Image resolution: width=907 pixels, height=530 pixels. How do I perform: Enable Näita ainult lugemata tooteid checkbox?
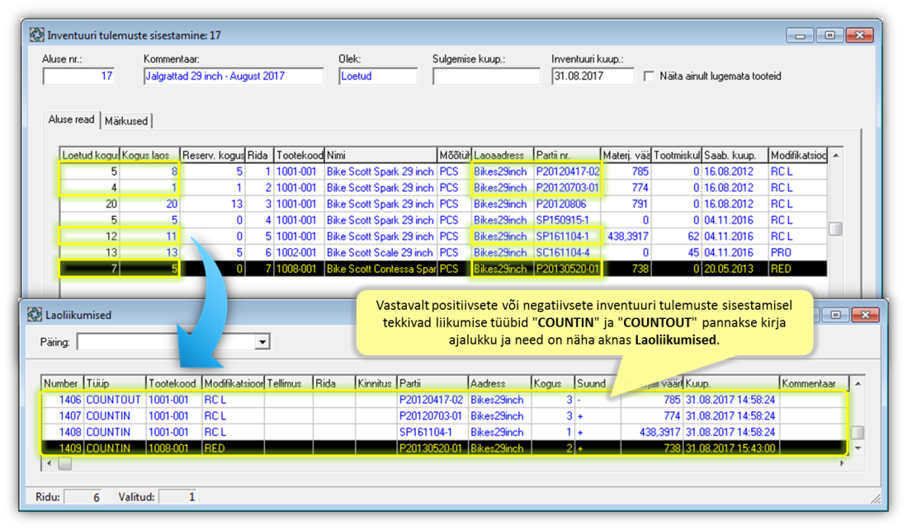(x=649, y=77)
